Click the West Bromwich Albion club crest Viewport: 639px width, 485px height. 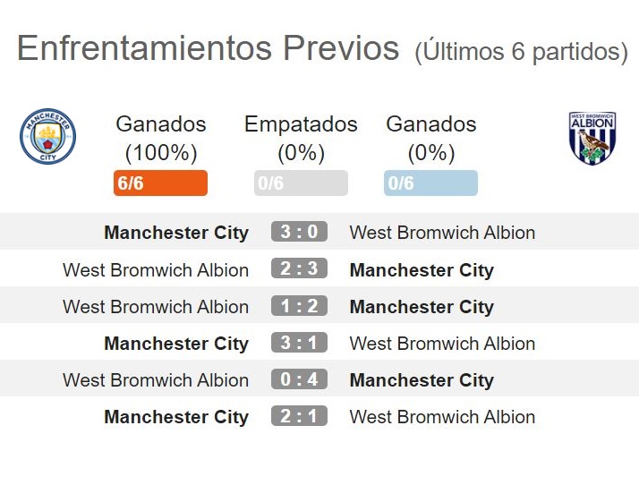tap(592, 138)
